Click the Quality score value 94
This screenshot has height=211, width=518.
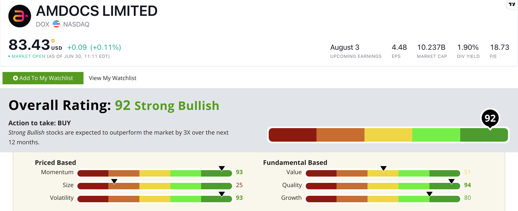[x=467, y=185]
